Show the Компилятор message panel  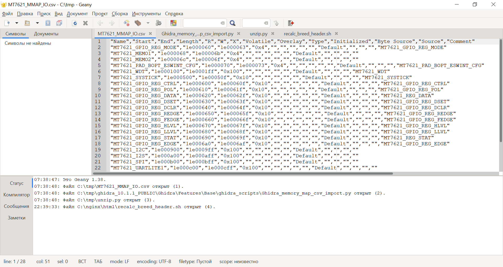pos(17,194)
